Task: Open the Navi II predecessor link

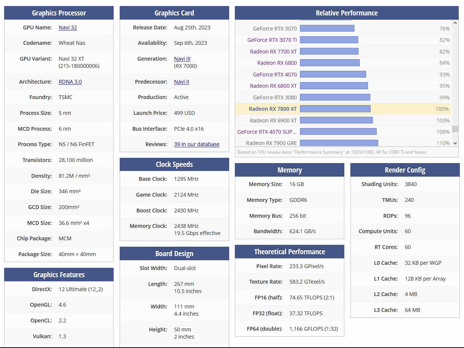Action: pos(181,82)
